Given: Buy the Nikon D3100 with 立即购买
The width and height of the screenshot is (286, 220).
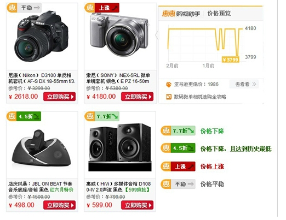Looking at the screenshot, I should [60, 97].
